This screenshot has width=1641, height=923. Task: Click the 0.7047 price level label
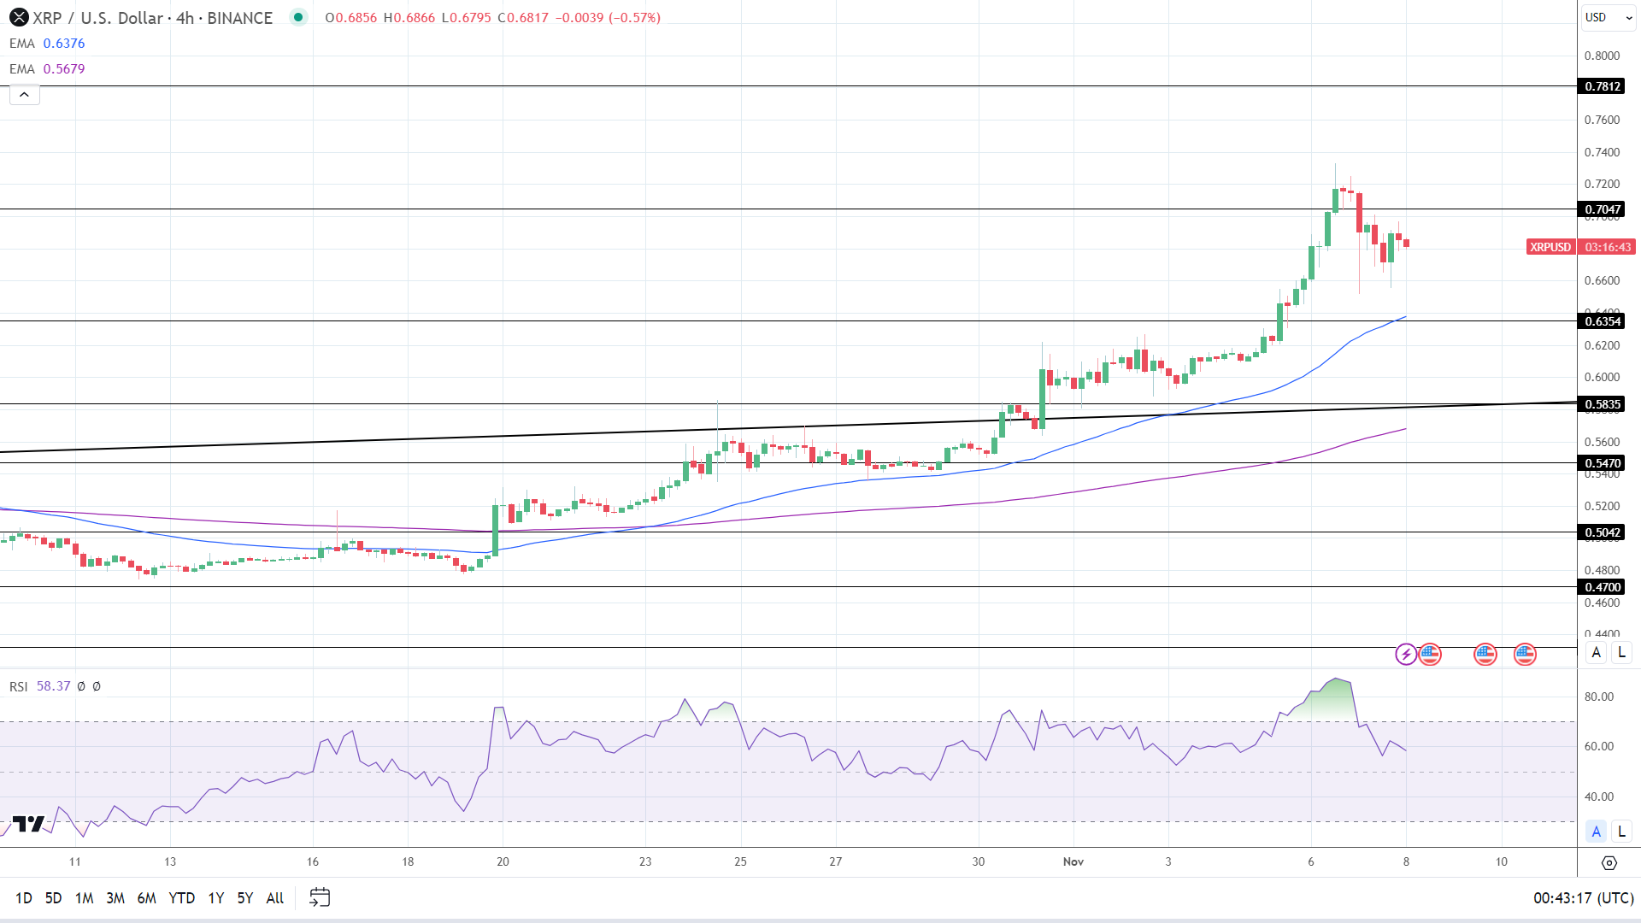tap(1603, 209)
